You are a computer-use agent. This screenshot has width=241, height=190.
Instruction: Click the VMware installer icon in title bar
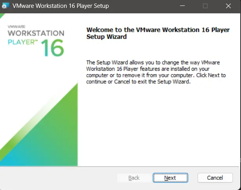click(6, 6)
